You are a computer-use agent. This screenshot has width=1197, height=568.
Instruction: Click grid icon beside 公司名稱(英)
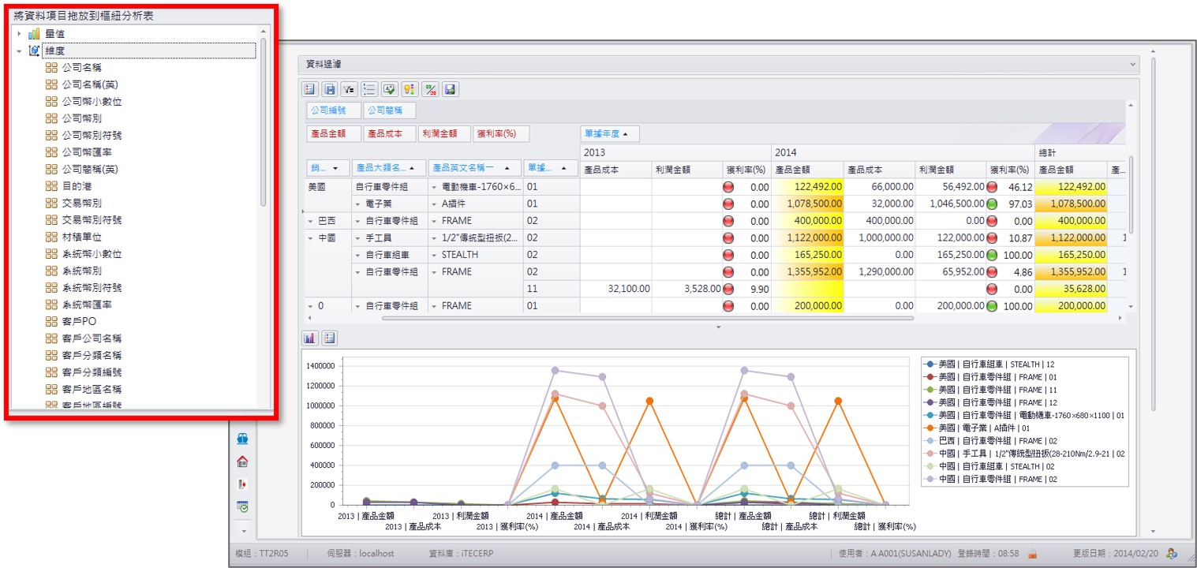point(51,84)
